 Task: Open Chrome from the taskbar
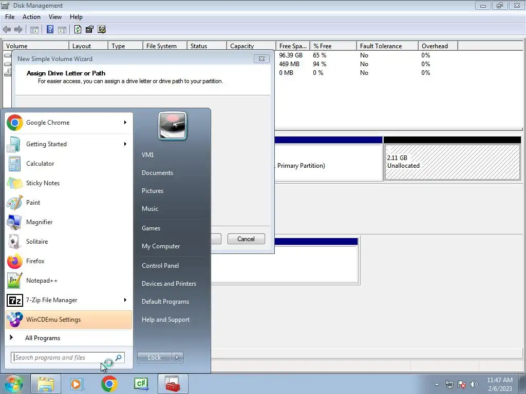109,384
